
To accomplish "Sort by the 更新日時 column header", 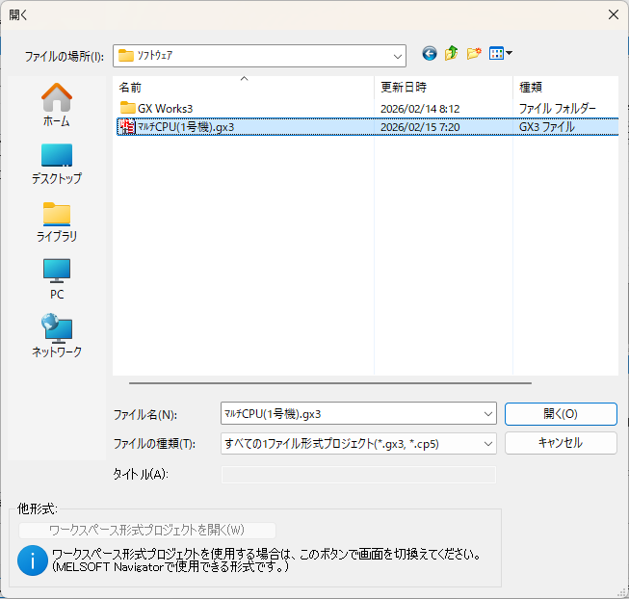I will pyautogui.click(x=443, y=87).
